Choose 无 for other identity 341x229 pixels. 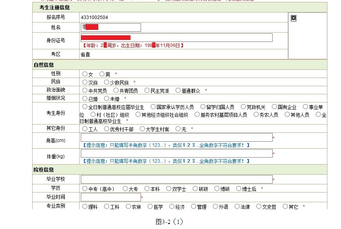tap(178, 129)
